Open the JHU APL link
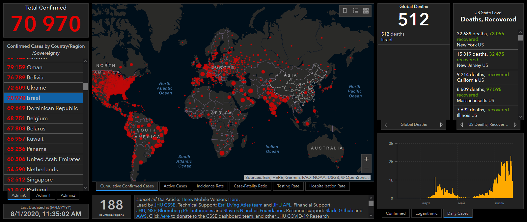527x222 pixels. [282, 205]
